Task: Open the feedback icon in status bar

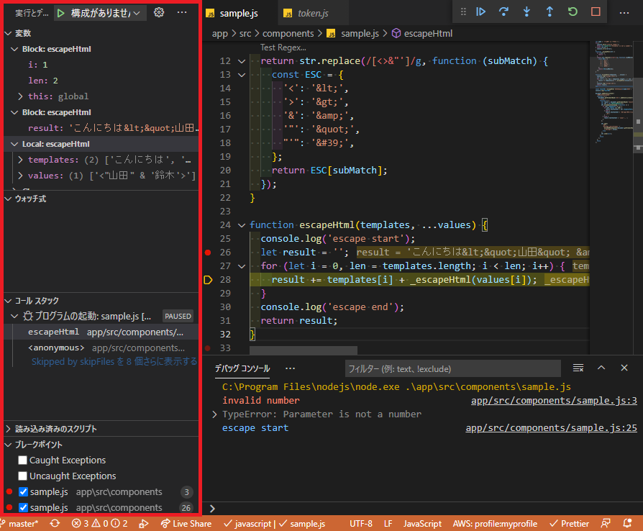Action: coord(606,524)
